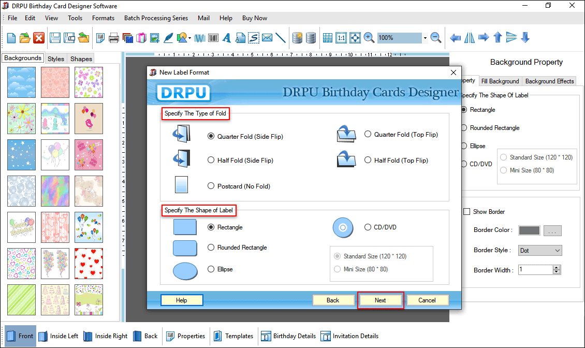This screenshot has height=348, width=585.
Task: Click the pink gift box toolbar icon
Action: [x=141, y=38]
